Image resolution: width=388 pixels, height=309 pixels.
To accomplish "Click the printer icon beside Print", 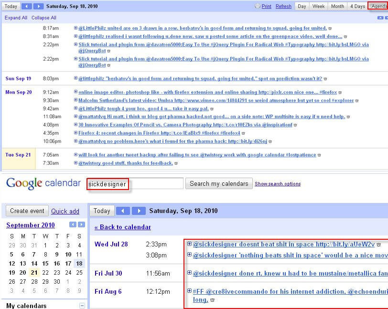I will (258, 6).
